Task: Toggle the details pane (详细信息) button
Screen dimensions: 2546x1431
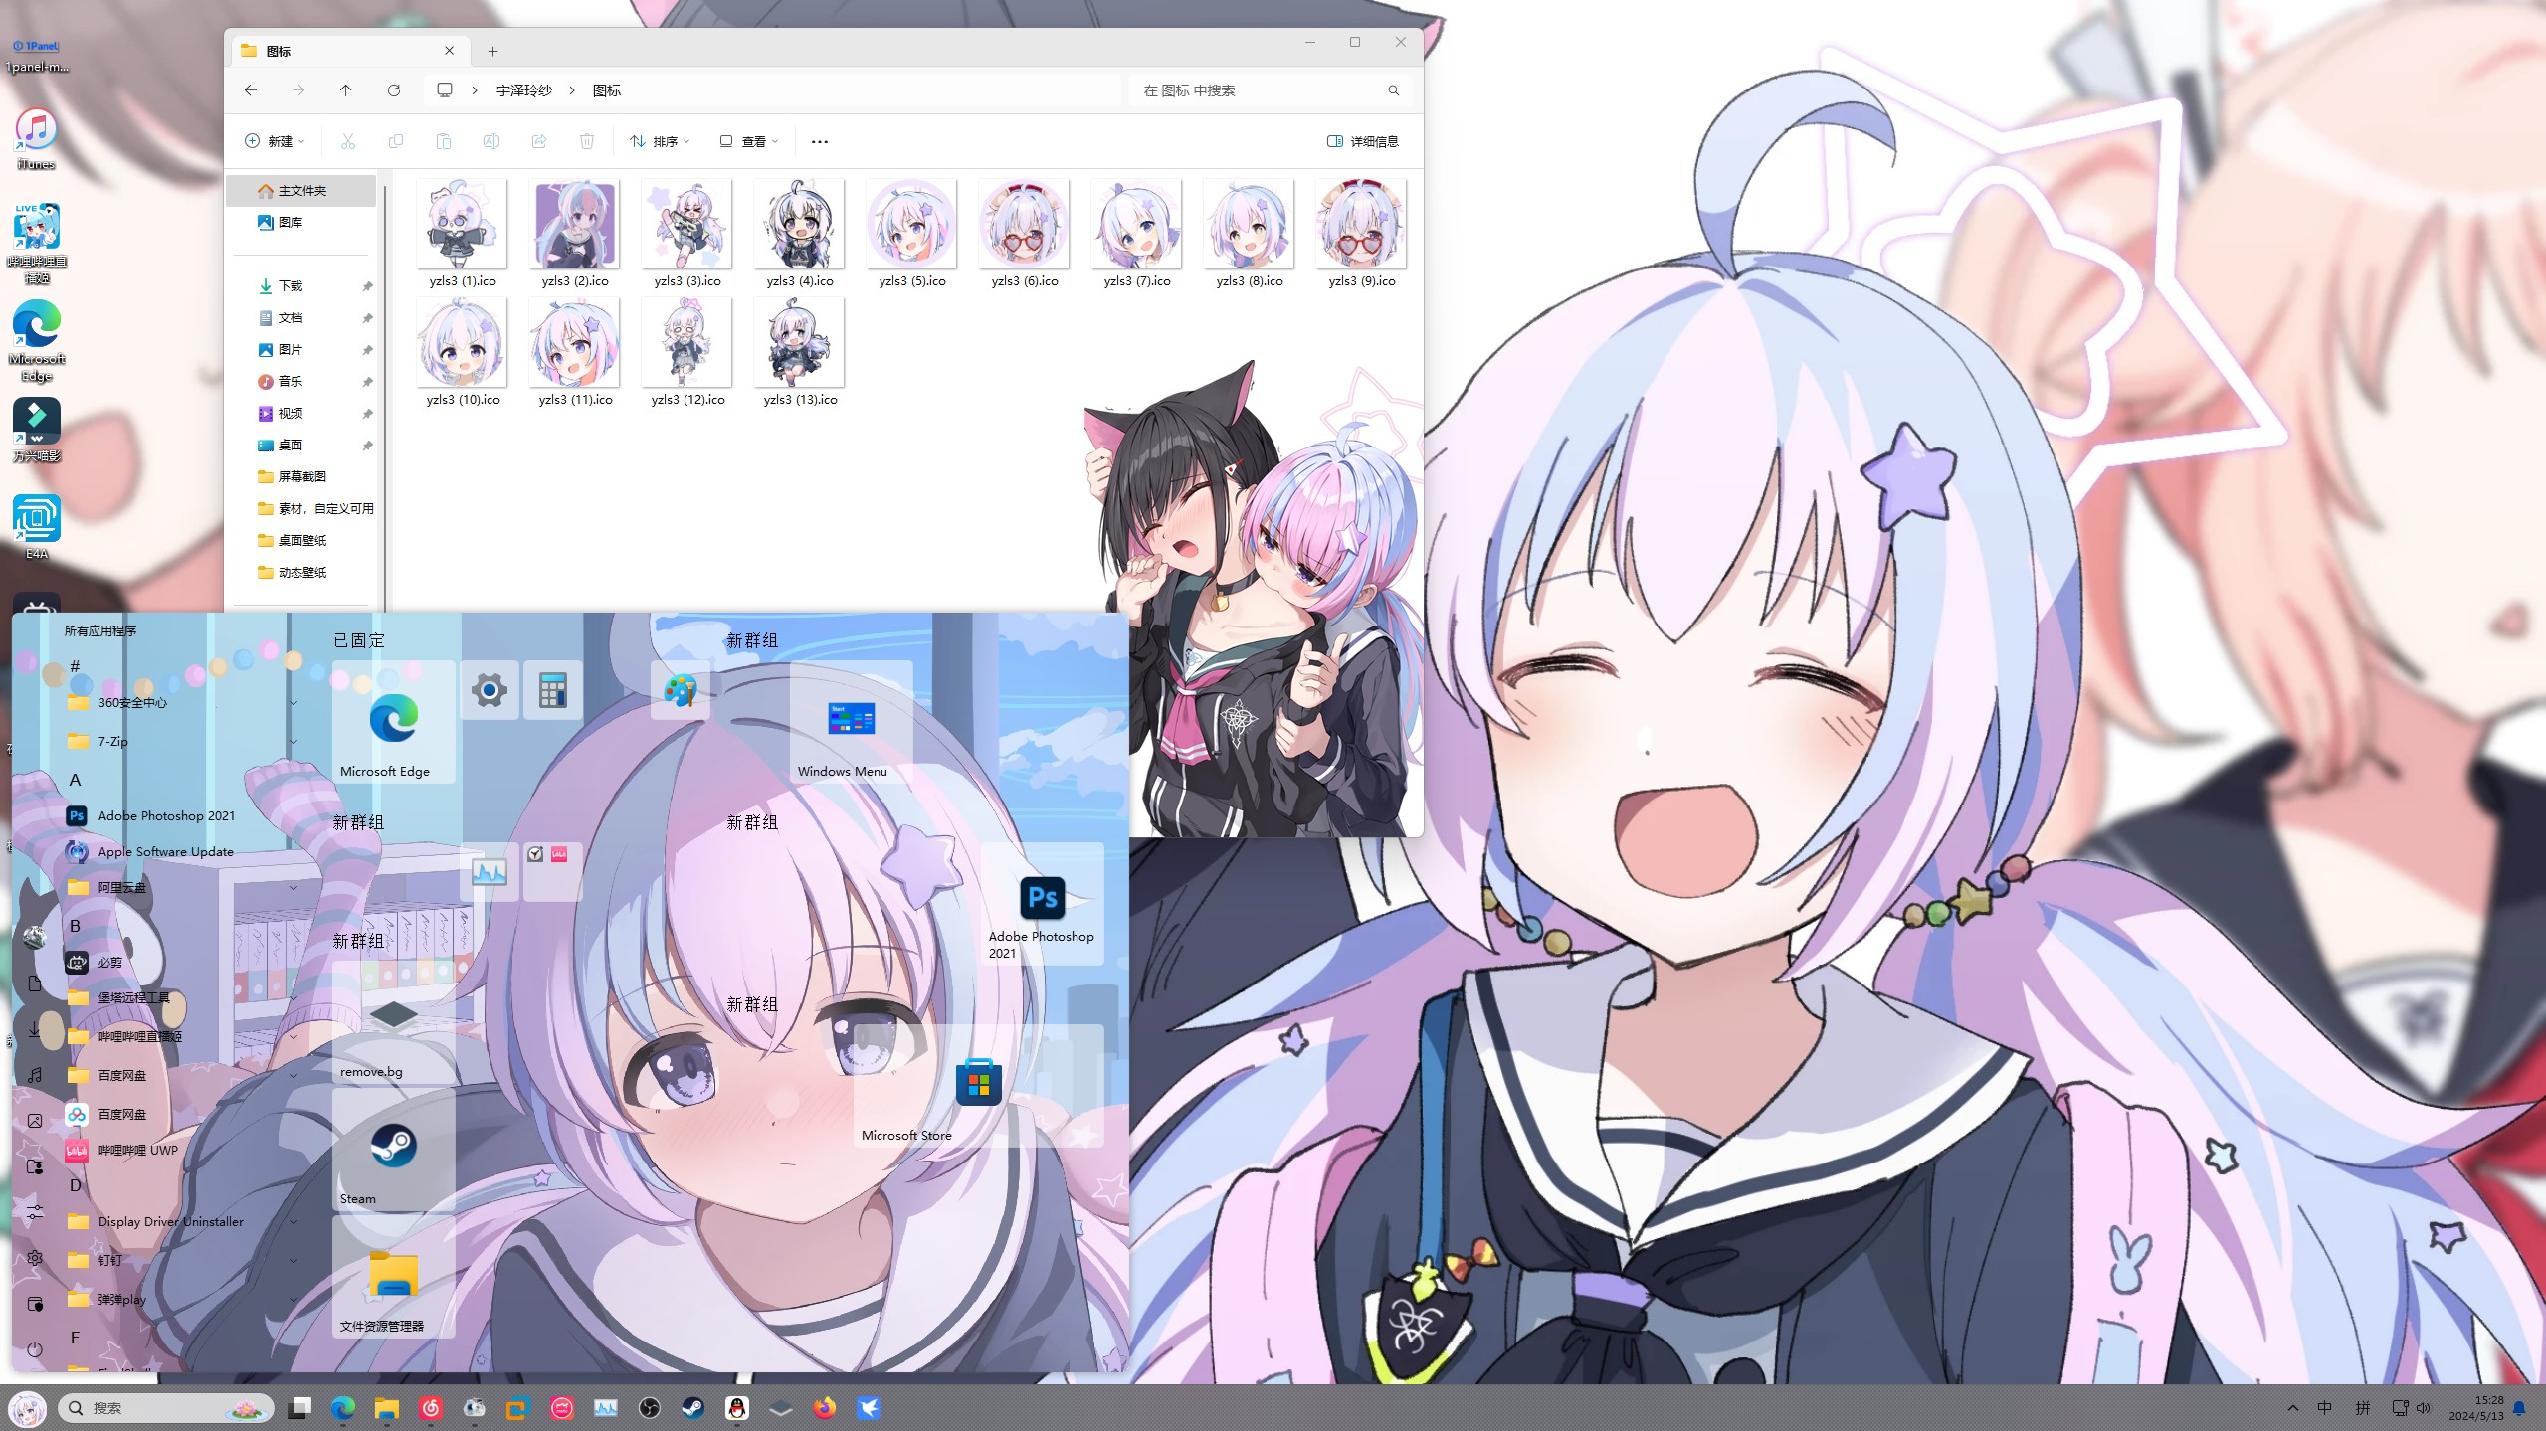Action: coord(1363,141)
